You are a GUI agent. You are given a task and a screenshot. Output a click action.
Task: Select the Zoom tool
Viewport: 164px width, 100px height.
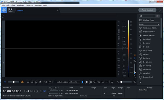46,82
